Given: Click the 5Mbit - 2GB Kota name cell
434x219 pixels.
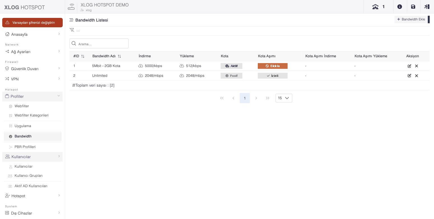Looking at the screenshot, I should pos(106,66).
